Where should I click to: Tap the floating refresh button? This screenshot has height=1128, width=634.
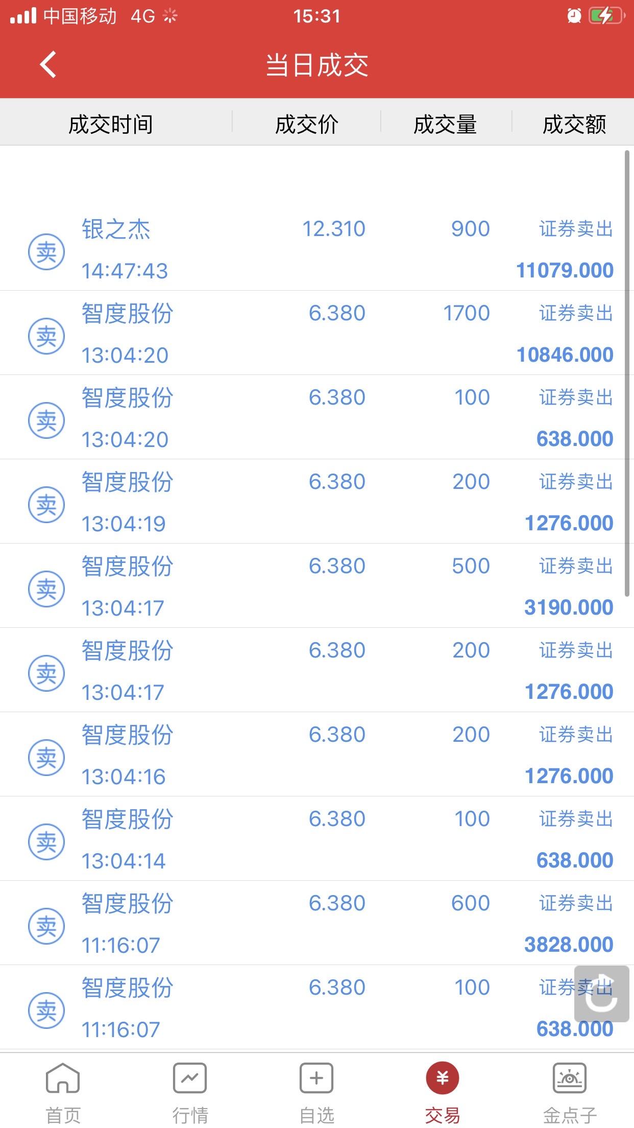coord(601,994)
